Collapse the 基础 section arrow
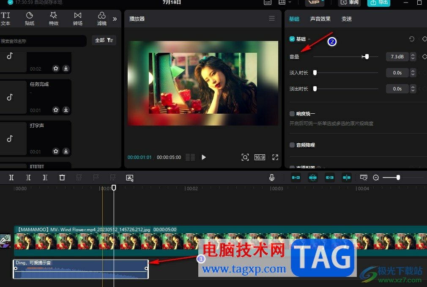 [309, 39]
